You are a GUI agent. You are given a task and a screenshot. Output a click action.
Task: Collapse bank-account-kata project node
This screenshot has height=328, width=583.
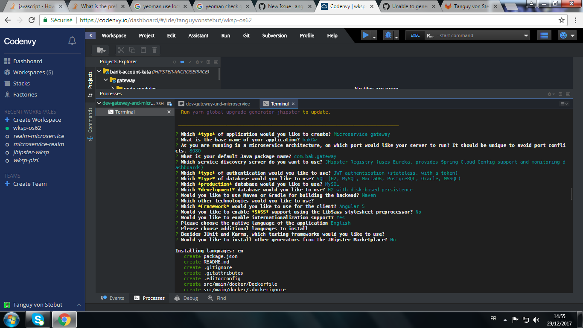click(x=99, y=72)
